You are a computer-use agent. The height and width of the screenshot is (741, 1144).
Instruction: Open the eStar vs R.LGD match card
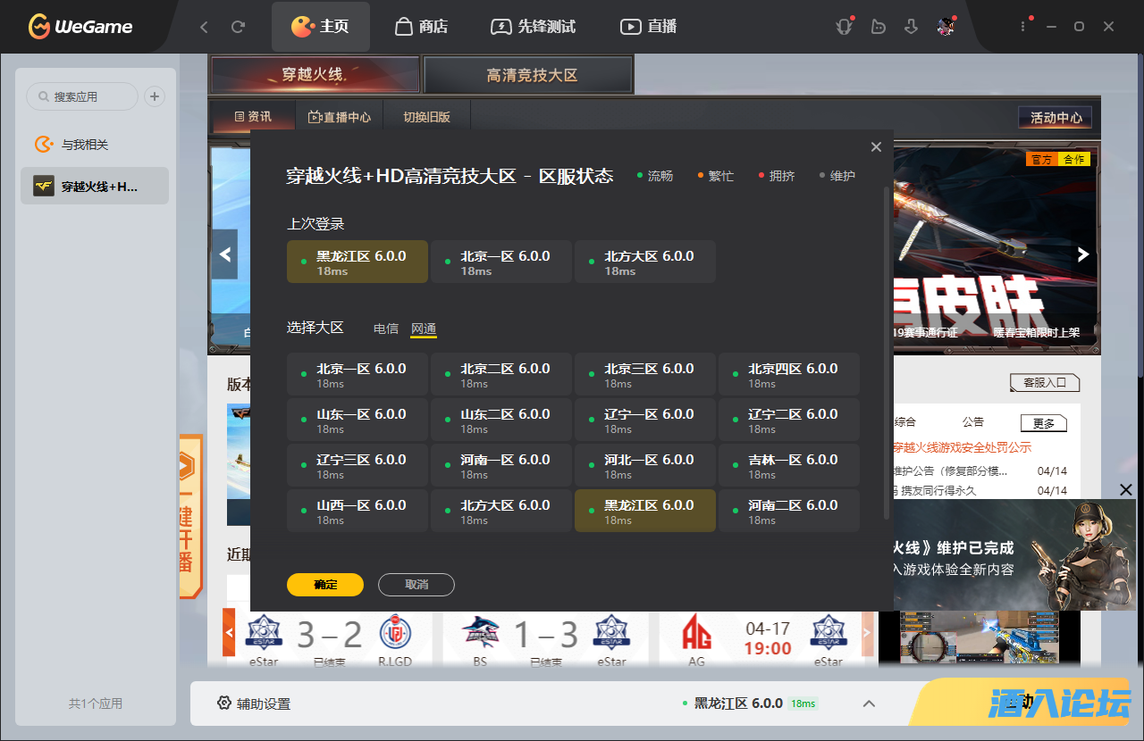coord(329,638)
